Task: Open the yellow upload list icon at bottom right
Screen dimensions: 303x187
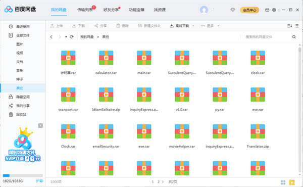Action: [x=292, y=182]
